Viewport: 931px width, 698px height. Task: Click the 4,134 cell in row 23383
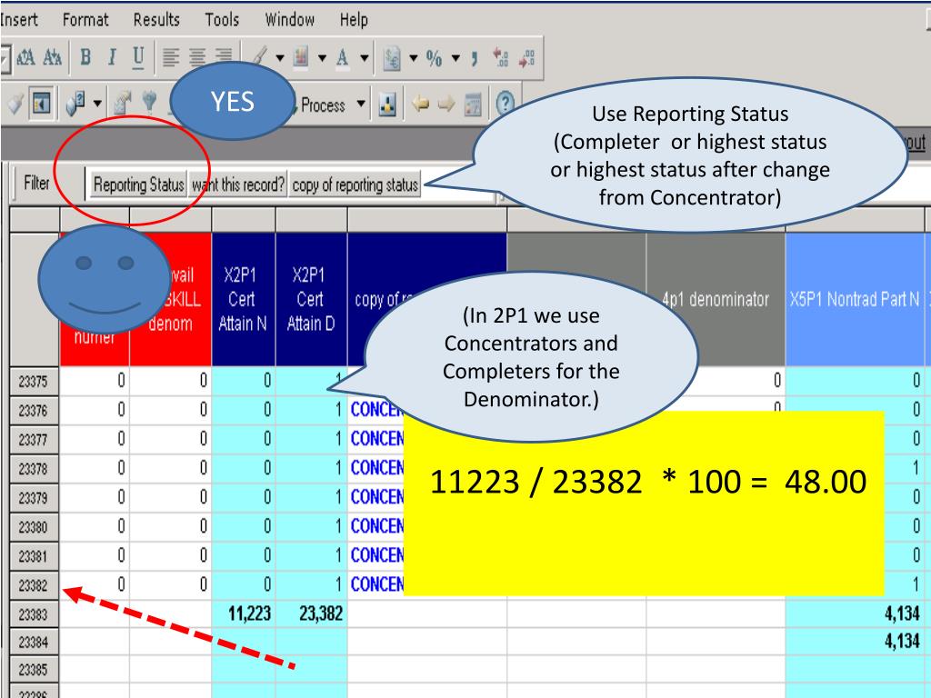coord(855,613)
